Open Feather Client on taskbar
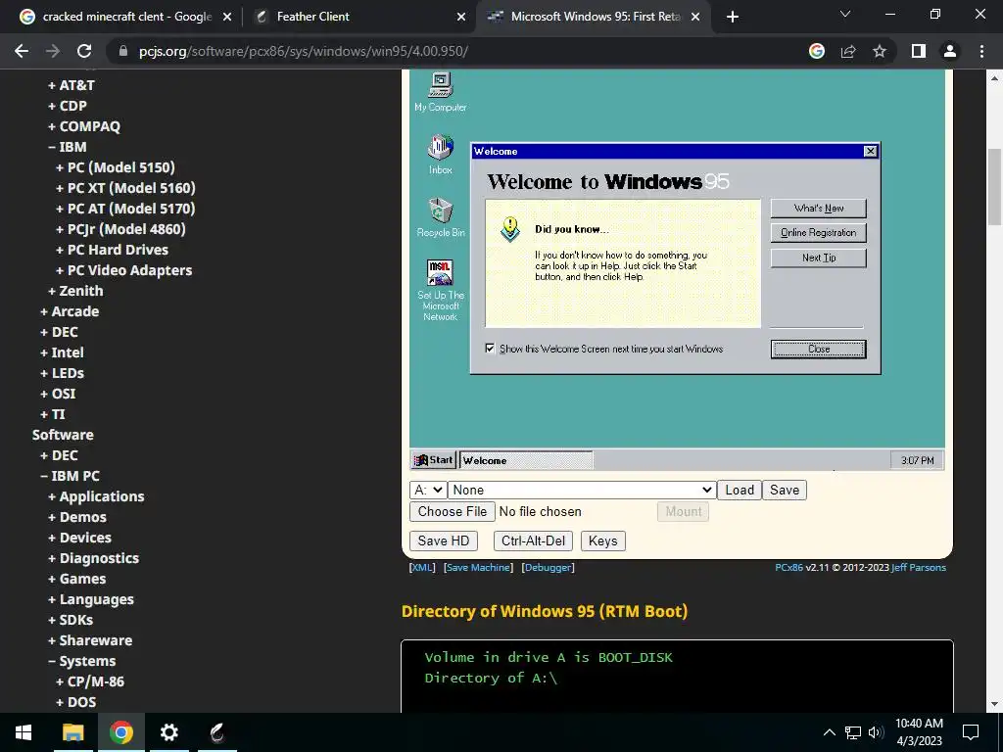1003x752 pixels. 217,732
